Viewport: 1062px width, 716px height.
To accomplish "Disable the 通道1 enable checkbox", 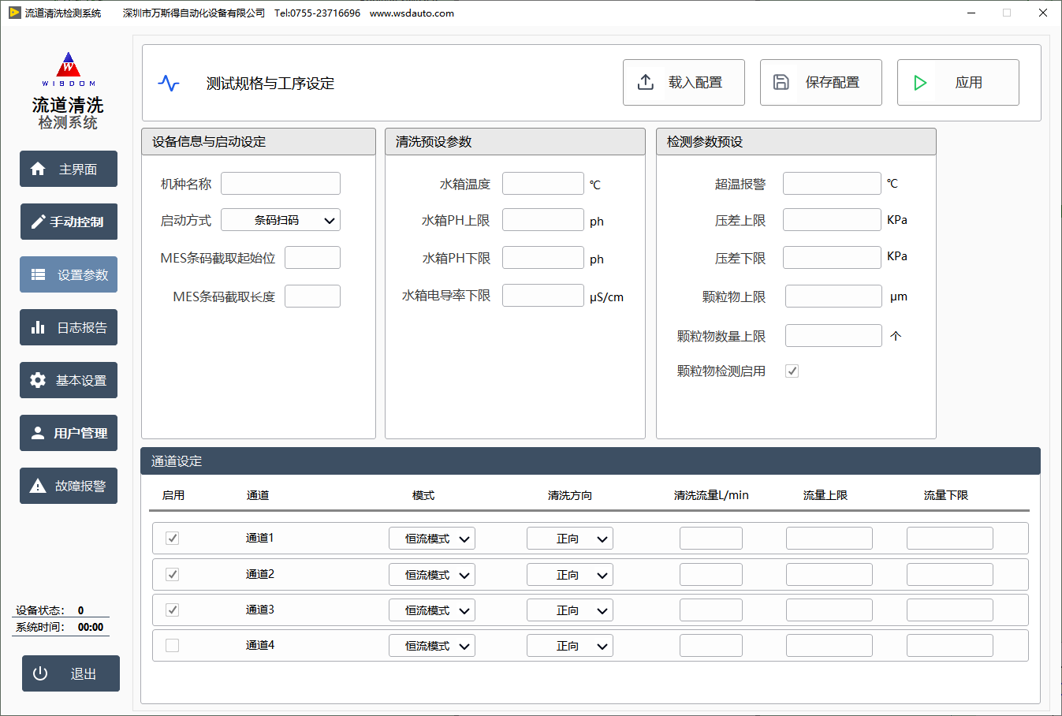I will [x=172, y=538].
